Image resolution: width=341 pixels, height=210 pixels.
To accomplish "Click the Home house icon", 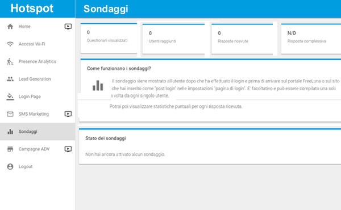I will pyautogui.click(x=10, y=27).
